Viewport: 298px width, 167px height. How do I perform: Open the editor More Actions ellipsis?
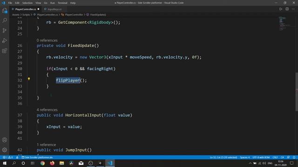tap(293, 9)
